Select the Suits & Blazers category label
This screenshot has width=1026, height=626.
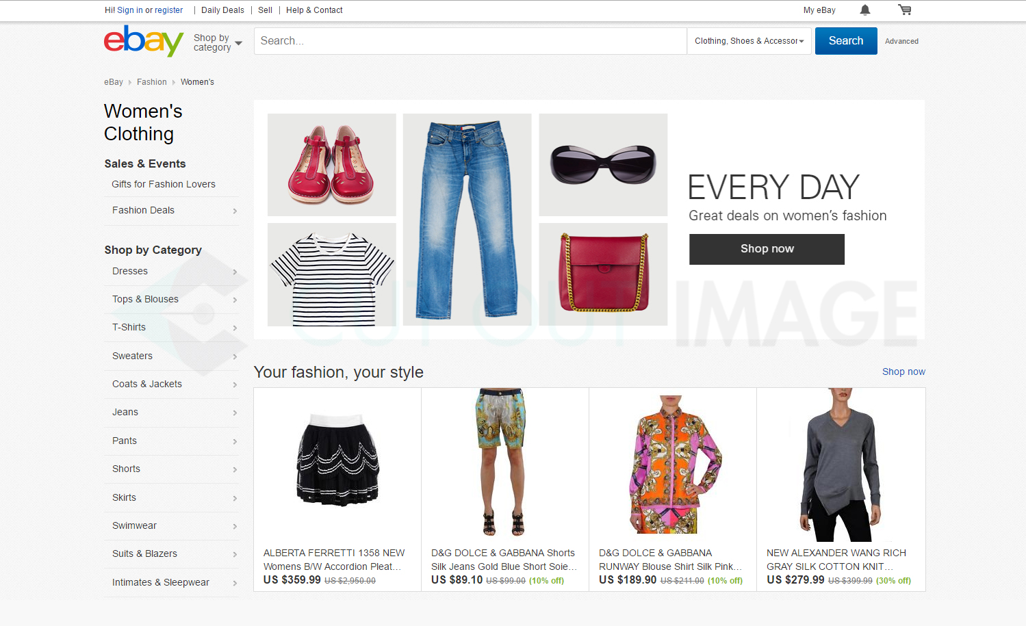[x=144, y=553]
